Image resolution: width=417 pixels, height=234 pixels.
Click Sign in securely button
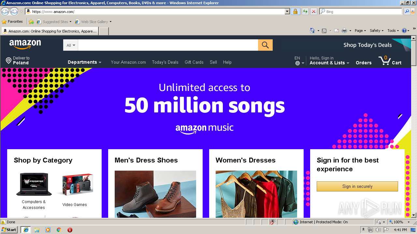tap(357, 186)
